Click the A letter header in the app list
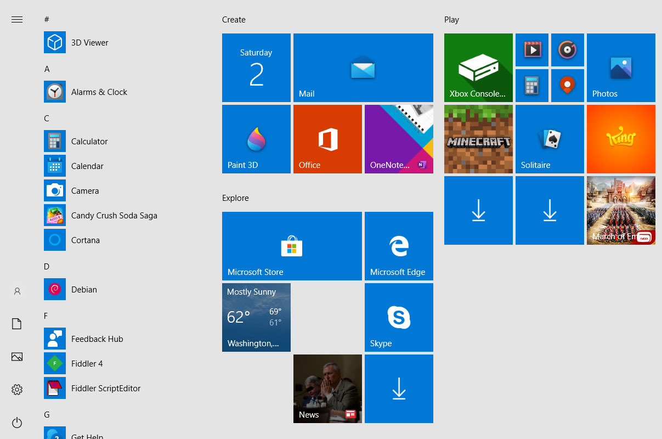The height and width of the screenshot is (439, 662). pos(47,69)
